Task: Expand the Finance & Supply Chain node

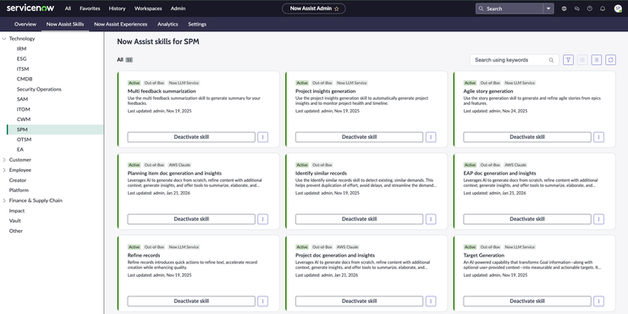Action: click(x=4, y=201)
